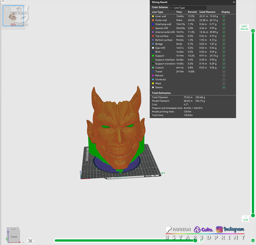Click the Support green color swatch
Image resolution: width=256 pixels, height=245 pixels.
tap(153, 56)
